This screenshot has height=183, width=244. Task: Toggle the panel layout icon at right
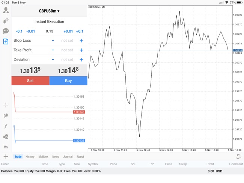[x=239, y=157]
